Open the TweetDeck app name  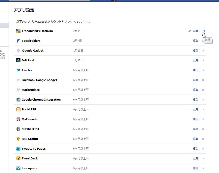tap(30, 158)
